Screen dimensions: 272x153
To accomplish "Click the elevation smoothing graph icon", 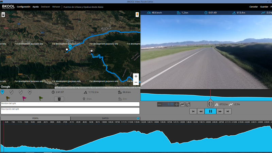I will [182, 104].
